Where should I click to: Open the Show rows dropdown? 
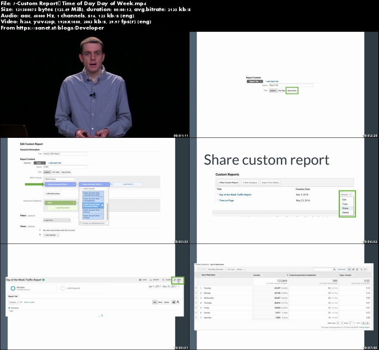click(x=340, y=323)
